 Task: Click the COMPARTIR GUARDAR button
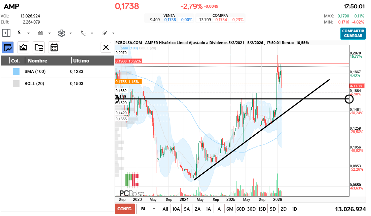pyautogui.click(x=353, y=33)
